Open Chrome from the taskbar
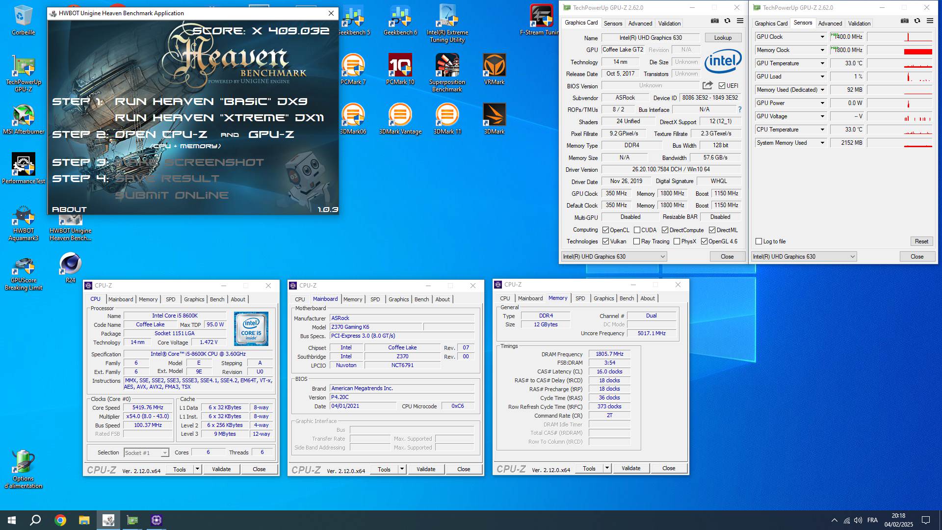The height and width of the screenshot is (530, 942). [60, 520]
